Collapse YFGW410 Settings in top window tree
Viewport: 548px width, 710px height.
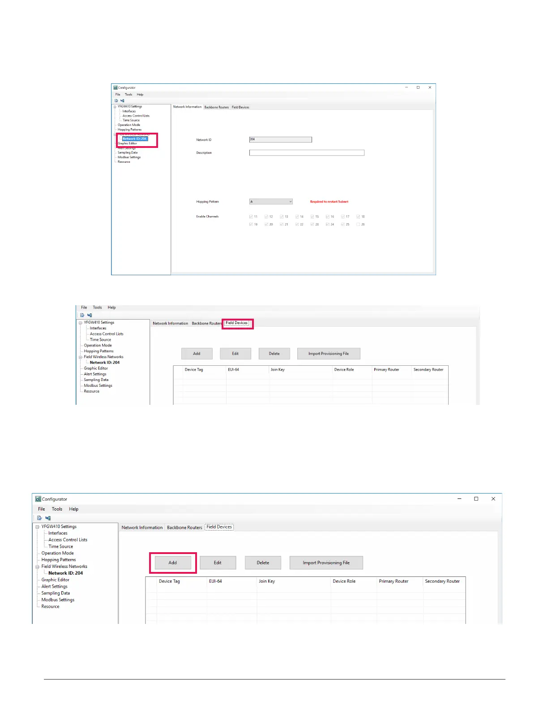pyautogui.click(x=115, y=107)
